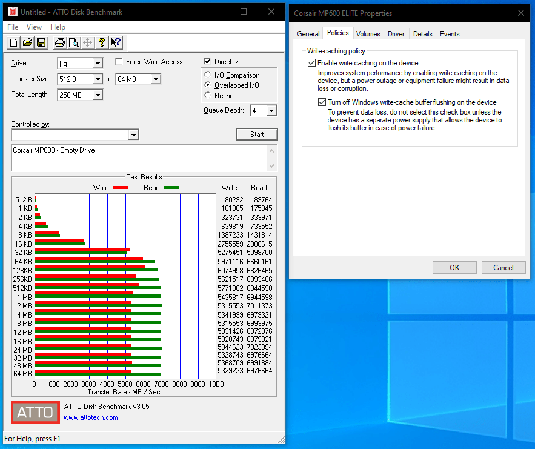Uncheck the Direct I/O checkbox
This screenshot has width=535, height=449.
208,62
